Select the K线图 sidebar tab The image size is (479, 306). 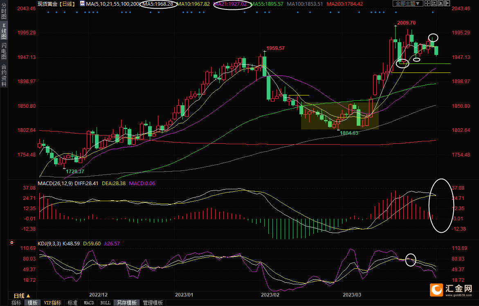pyautogui.click(x=4, y=31)
